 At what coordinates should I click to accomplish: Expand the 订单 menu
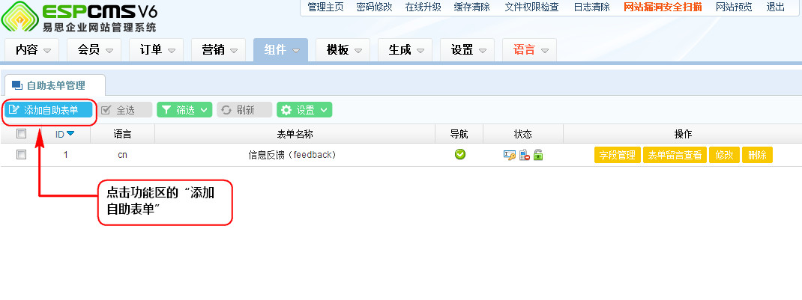(157, 50)
